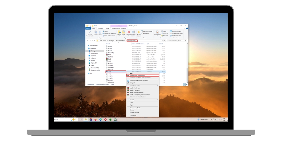The height and width of the screenshot is (141, 282).
Task: Click the red Eliminar X icon in ribbon
Action: click(128, 32)
